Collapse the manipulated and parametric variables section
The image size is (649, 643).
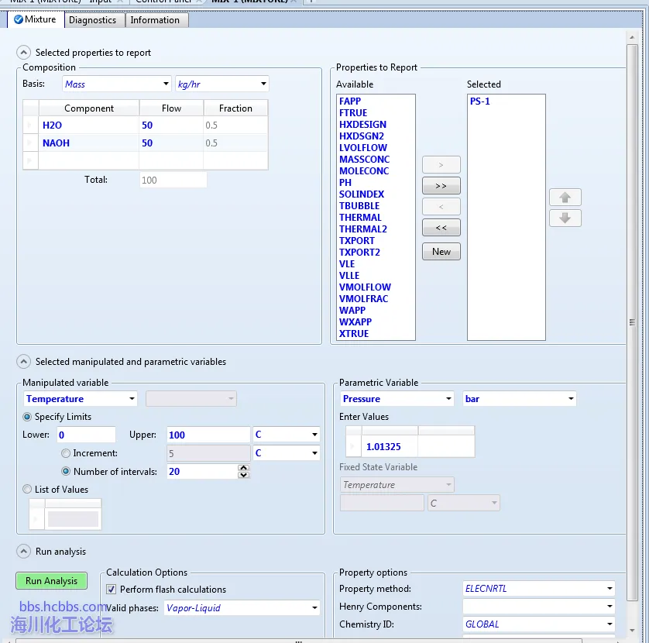pyautogui.click(x=24, y=362)
